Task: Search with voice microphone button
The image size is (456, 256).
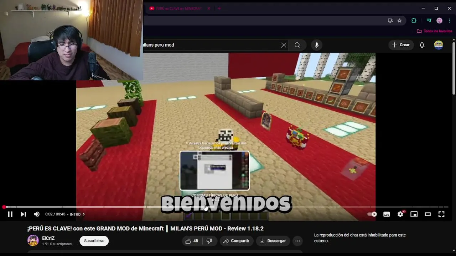Action: click(x=317, y=45)
